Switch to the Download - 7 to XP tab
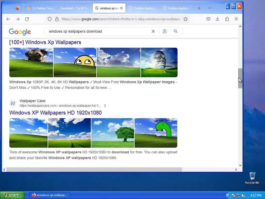This screenshot has height=199, width=265. click(75, 8)
